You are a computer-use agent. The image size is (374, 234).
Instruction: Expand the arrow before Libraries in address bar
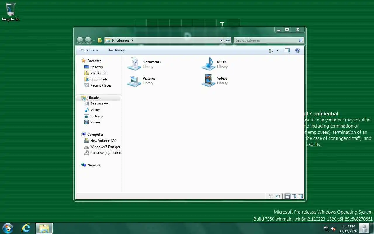(113, 40)
